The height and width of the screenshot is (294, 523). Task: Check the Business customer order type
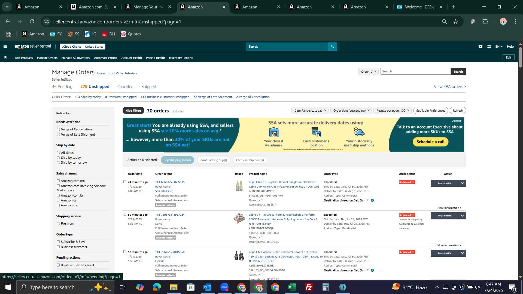[58, 247]
